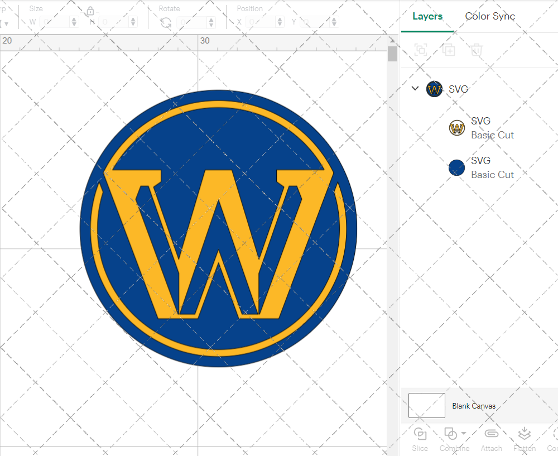Select the yellow W layer thumbnail
Image resolution: width=558 pixels, height=456 pixels.
(456, 128)
